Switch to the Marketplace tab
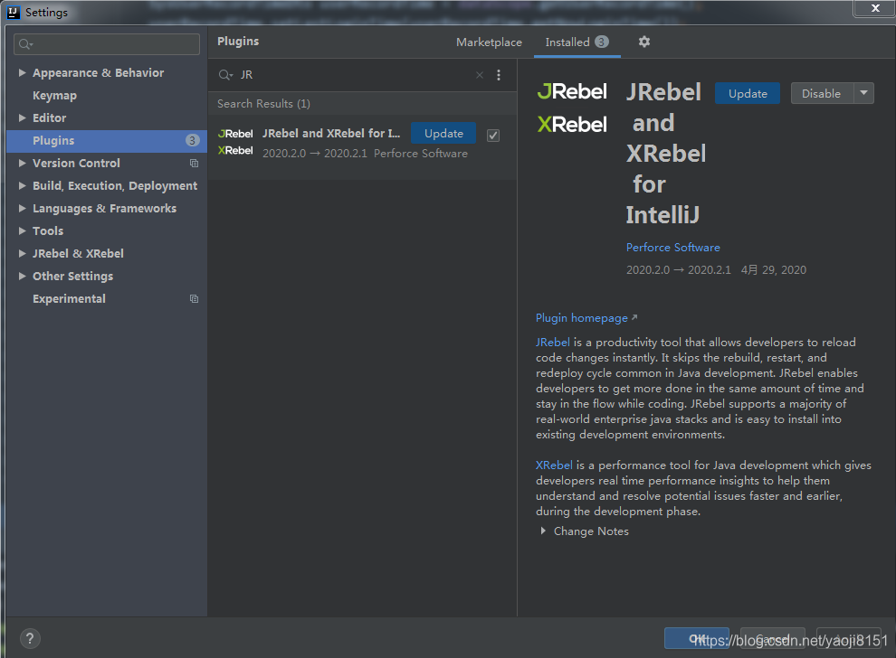896x658 pixels. click(x=489, y=42)
